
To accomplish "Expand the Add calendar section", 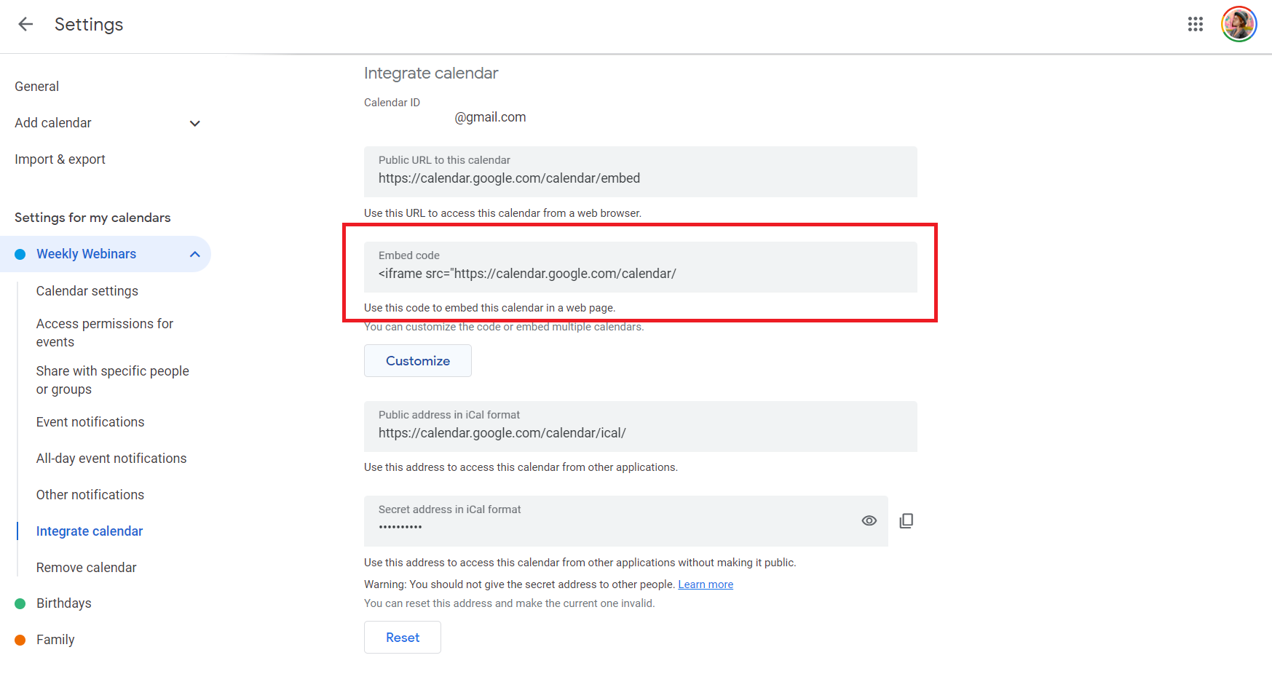I will (194, 123).
